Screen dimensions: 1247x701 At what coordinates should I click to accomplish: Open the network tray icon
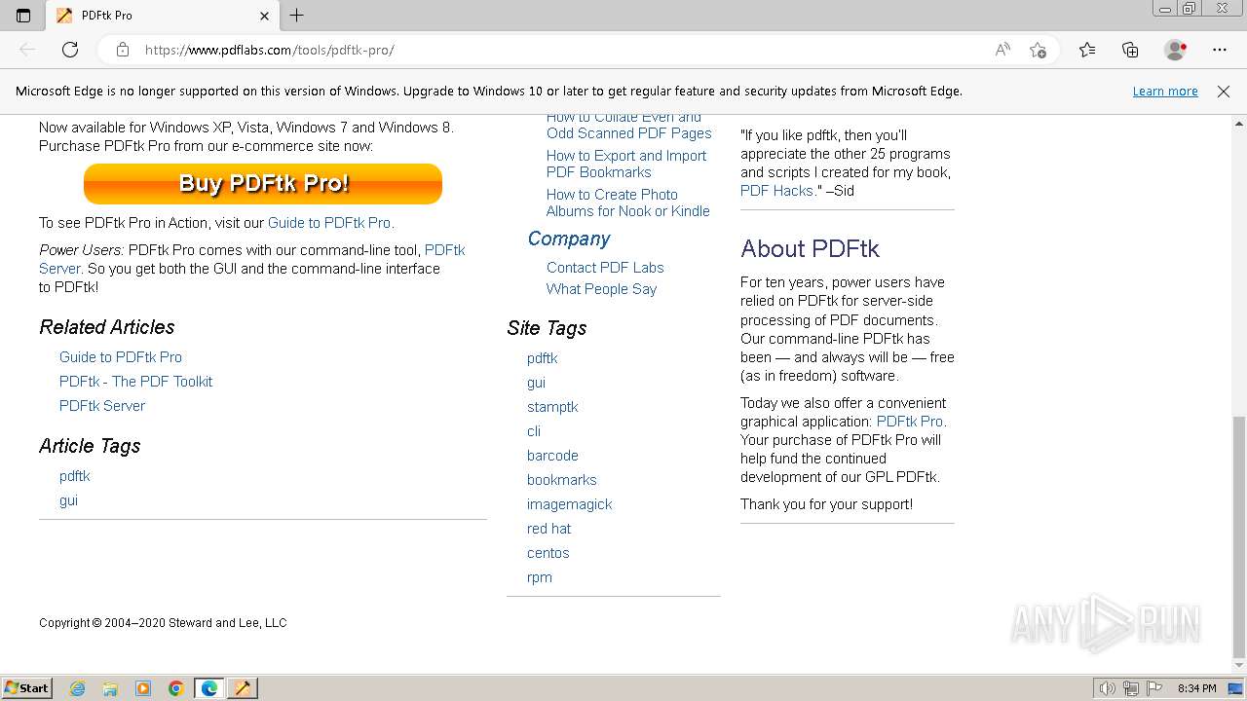point(1131,688)
